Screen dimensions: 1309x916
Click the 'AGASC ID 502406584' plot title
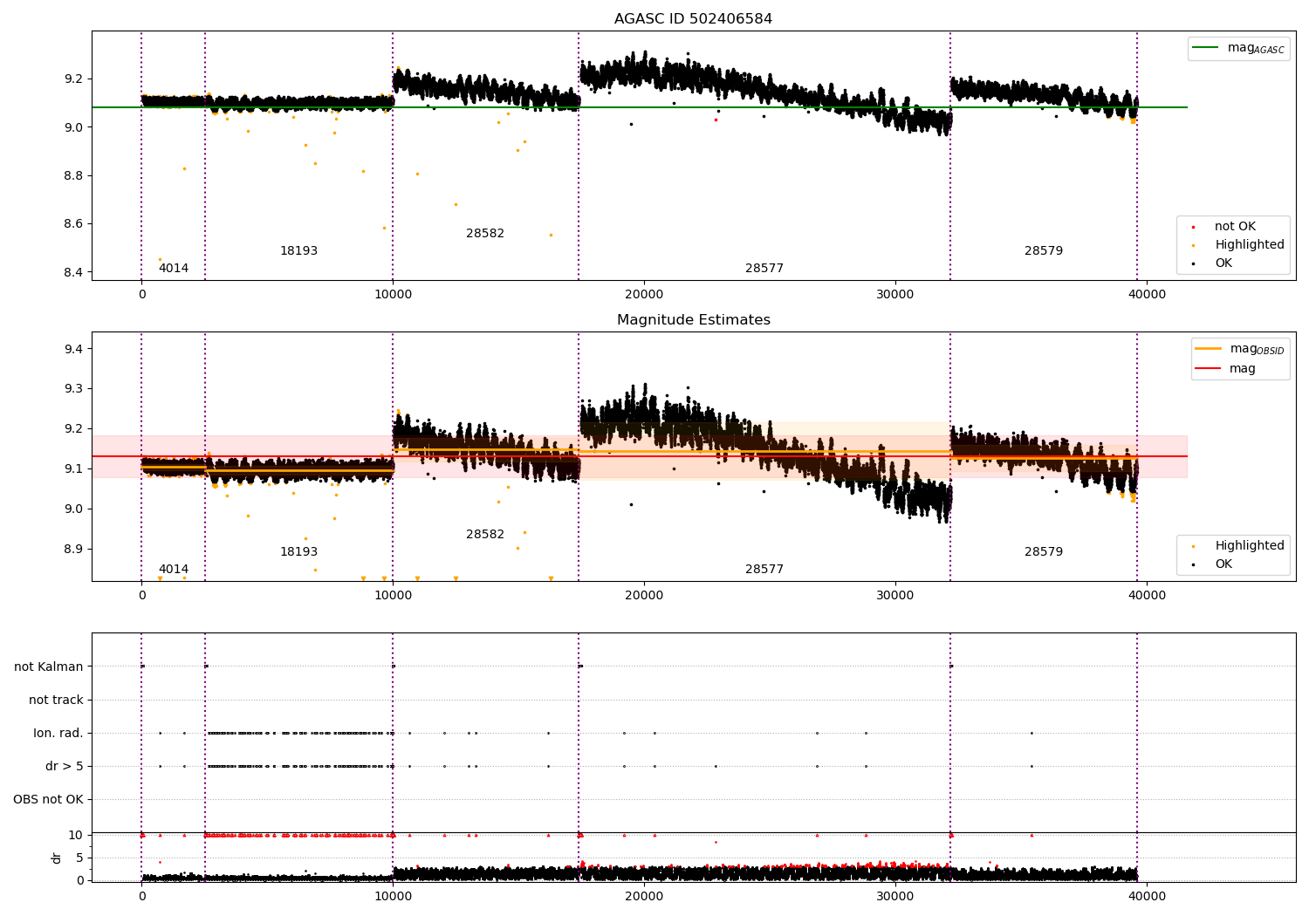[x=693, y=19]
